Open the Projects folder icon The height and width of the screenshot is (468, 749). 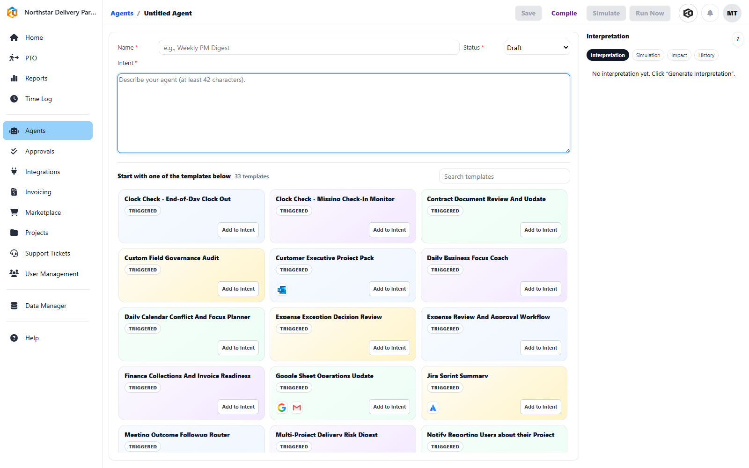click(14, 233)
